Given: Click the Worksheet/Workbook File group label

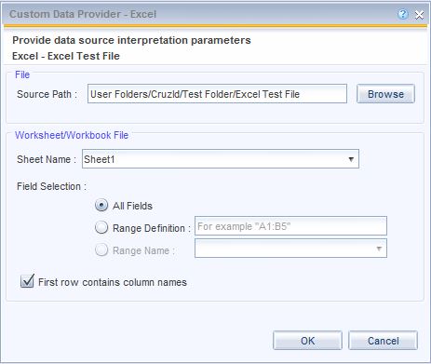Looking at the screenshot, I should [x=72, y=135].
